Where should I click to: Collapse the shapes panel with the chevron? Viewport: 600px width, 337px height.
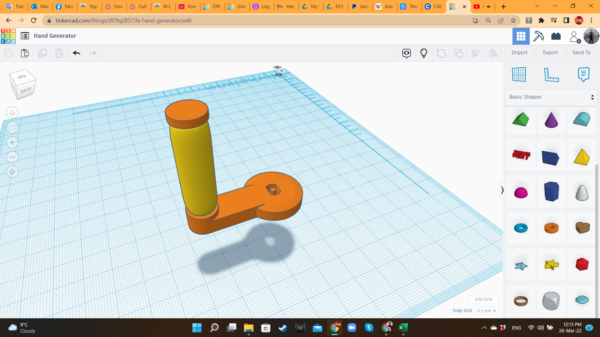[x=502, y=190]
